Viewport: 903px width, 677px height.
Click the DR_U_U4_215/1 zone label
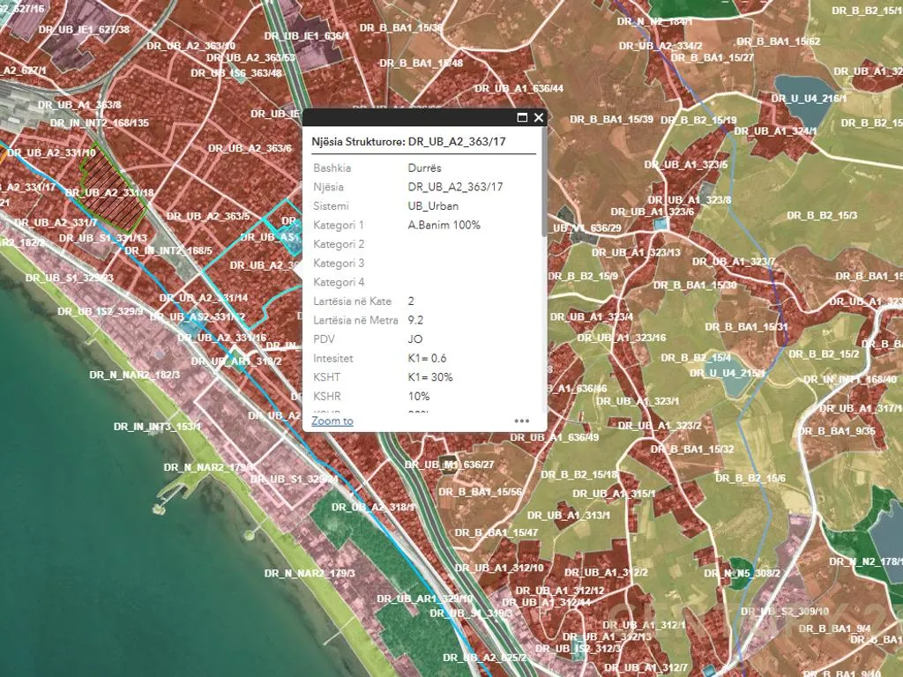point(727,373)
